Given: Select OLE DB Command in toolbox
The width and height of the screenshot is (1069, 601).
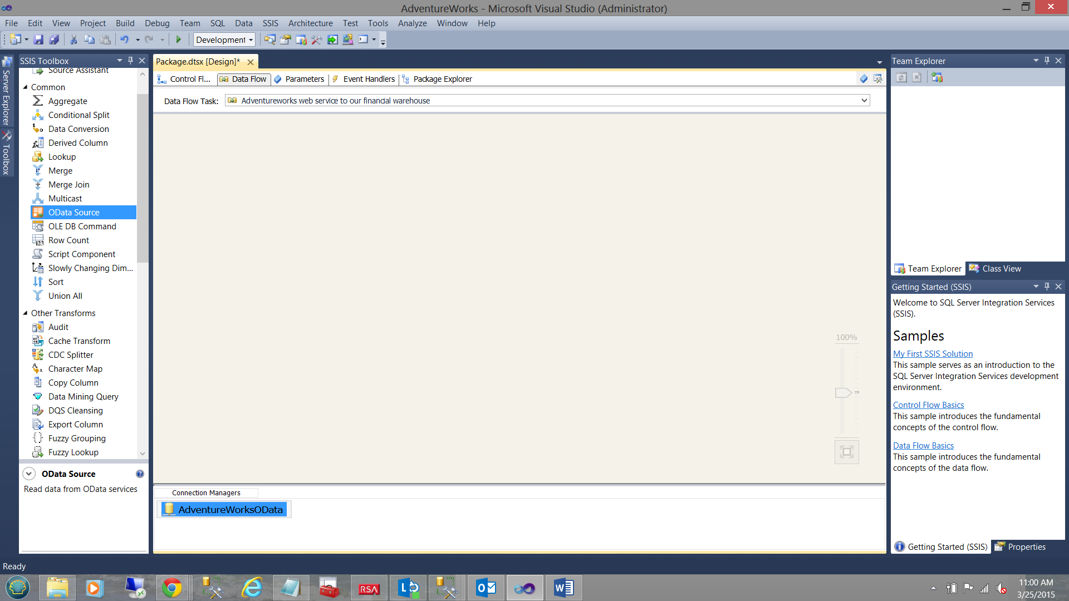Looking at the screenshot, I should click(x=82, y=226).
